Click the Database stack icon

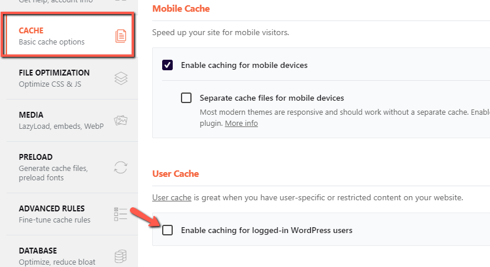(120, 256)
